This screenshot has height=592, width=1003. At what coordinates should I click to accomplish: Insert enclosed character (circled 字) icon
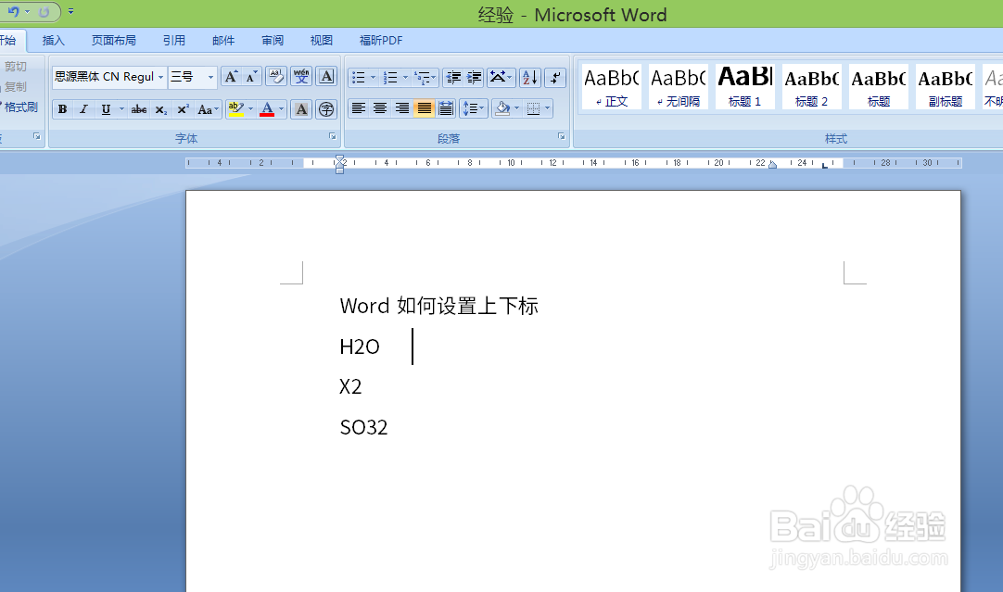pos(326,109)
